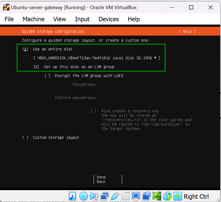Click the green turtle CPU status icon
221x202 pixels.
(x=157, y=196)
